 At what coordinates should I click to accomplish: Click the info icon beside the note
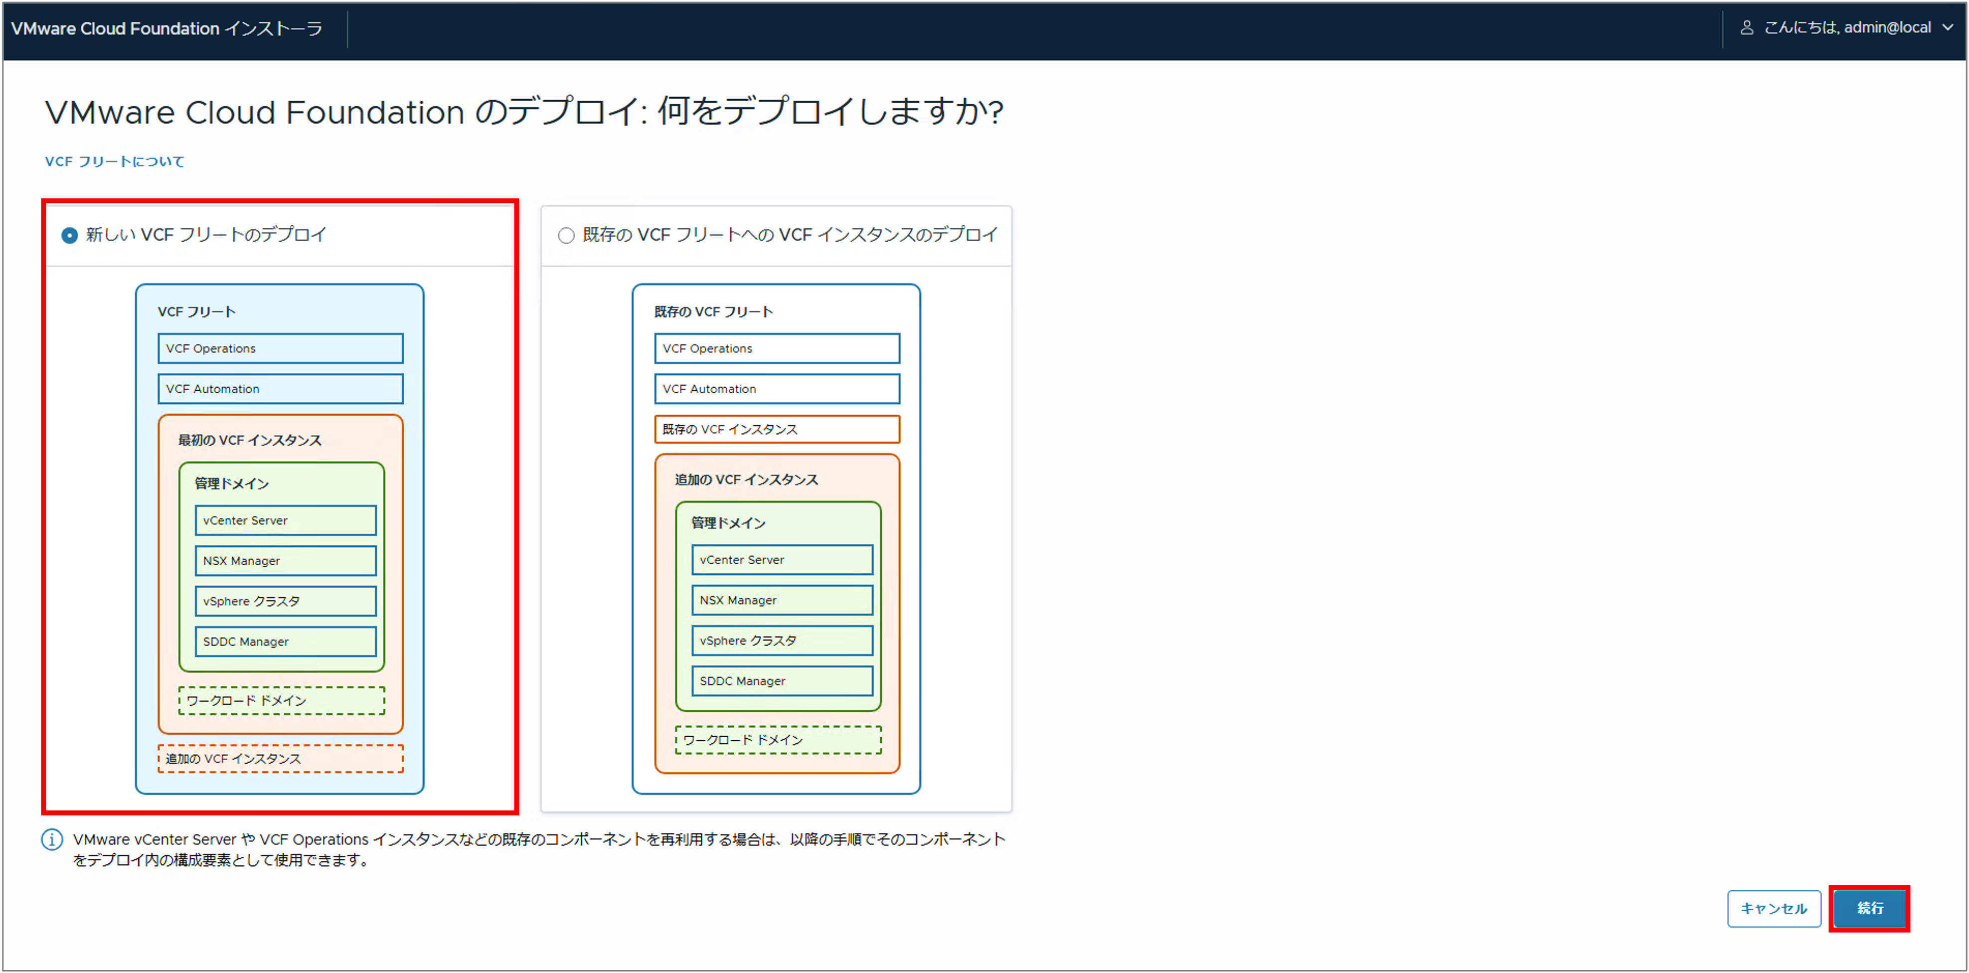click(x=52, y=840)
